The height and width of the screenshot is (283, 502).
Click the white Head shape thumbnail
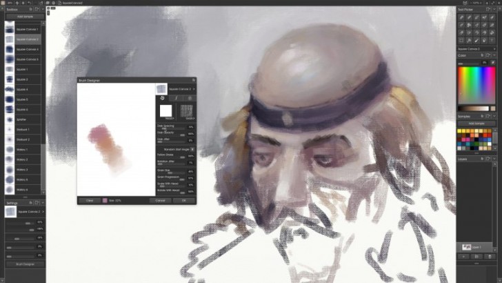click(165, 111)
